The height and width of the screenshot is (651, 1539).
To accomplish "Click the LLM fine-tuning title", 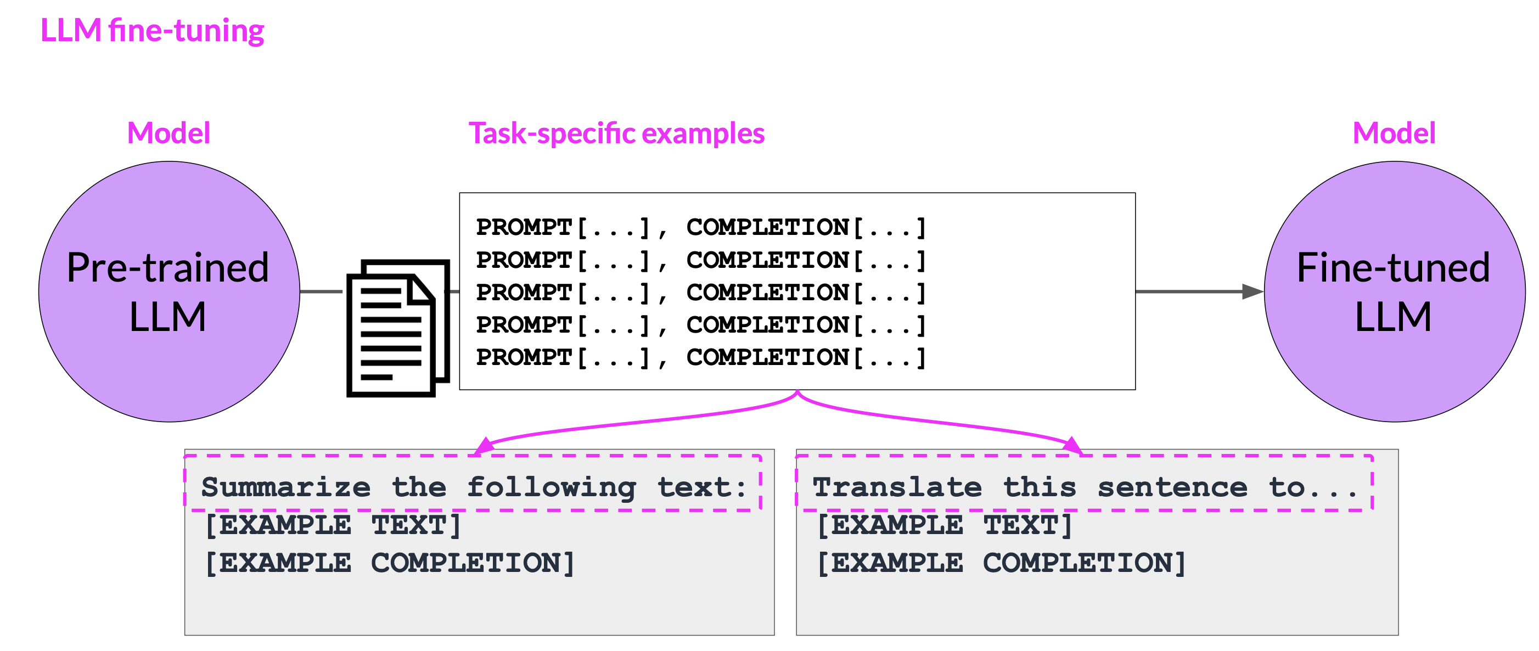I will click(151, 30).
